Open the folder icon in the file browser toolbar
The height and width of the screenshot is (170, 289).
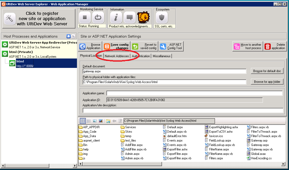coord(108,121)
